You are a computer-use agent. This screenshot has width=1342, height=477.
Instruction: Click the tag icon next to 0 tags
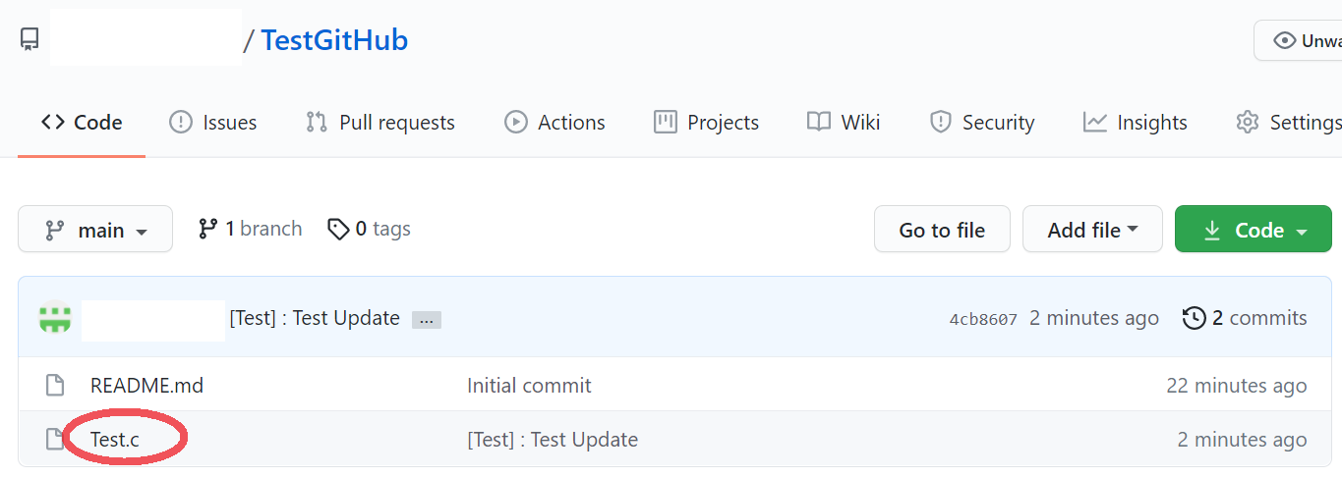tap(338, 230)
